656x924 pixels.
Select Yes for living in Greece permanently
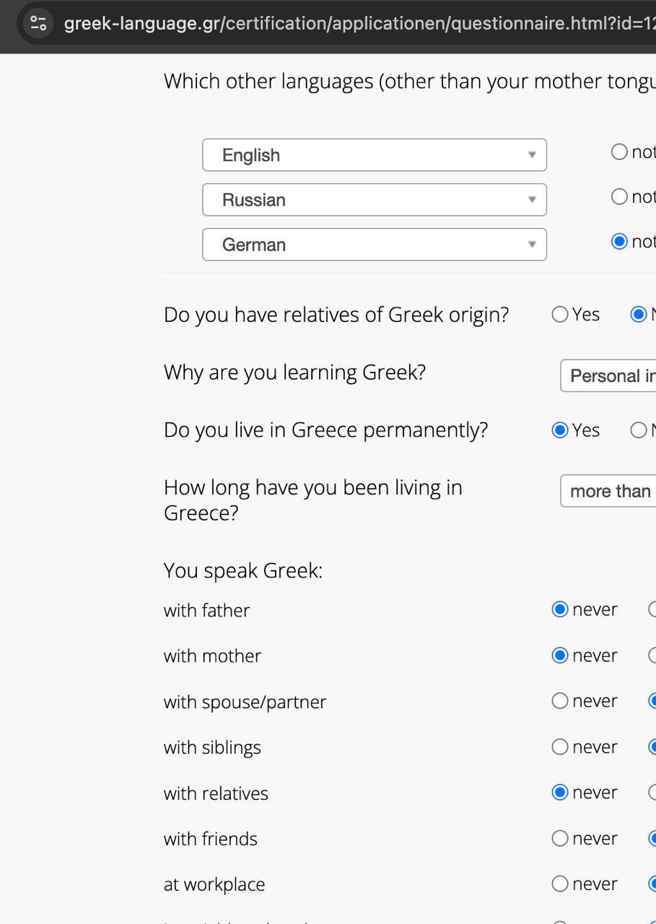[560, 430]
